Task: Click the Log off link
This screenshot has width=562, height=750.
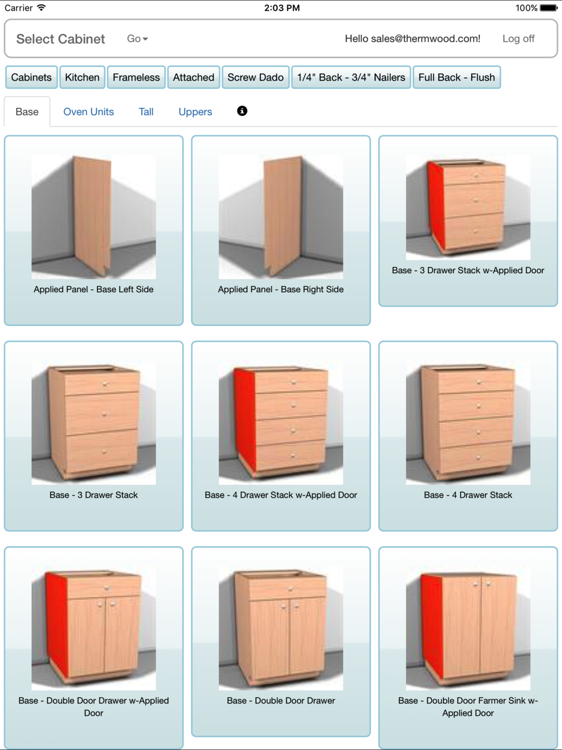Action: tap(518, 39)
